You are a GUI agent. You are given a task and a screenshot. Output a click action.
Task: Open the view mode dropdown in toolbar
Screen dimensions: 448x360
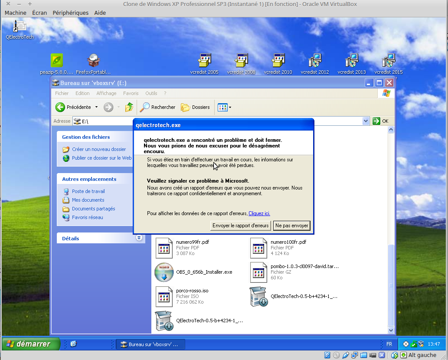tap(230, 107)
